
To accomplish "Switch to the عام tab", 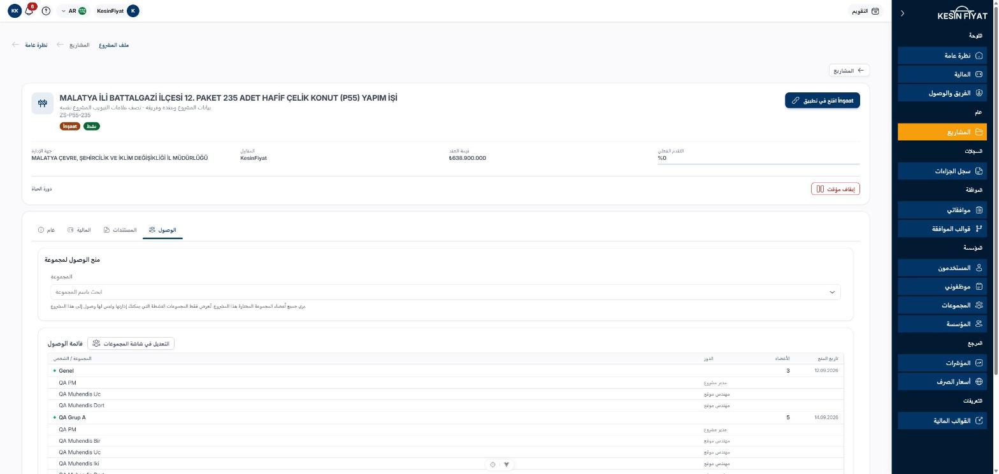I will point(47,230).
